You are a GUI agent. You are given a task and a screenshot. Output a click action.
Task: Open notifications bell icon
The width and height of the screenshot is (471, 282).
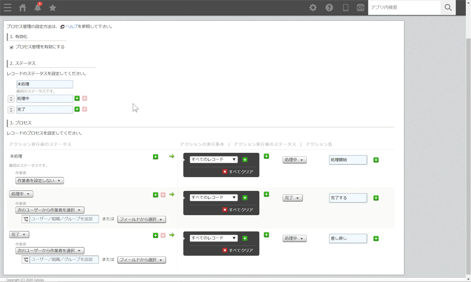click(38, 8)
